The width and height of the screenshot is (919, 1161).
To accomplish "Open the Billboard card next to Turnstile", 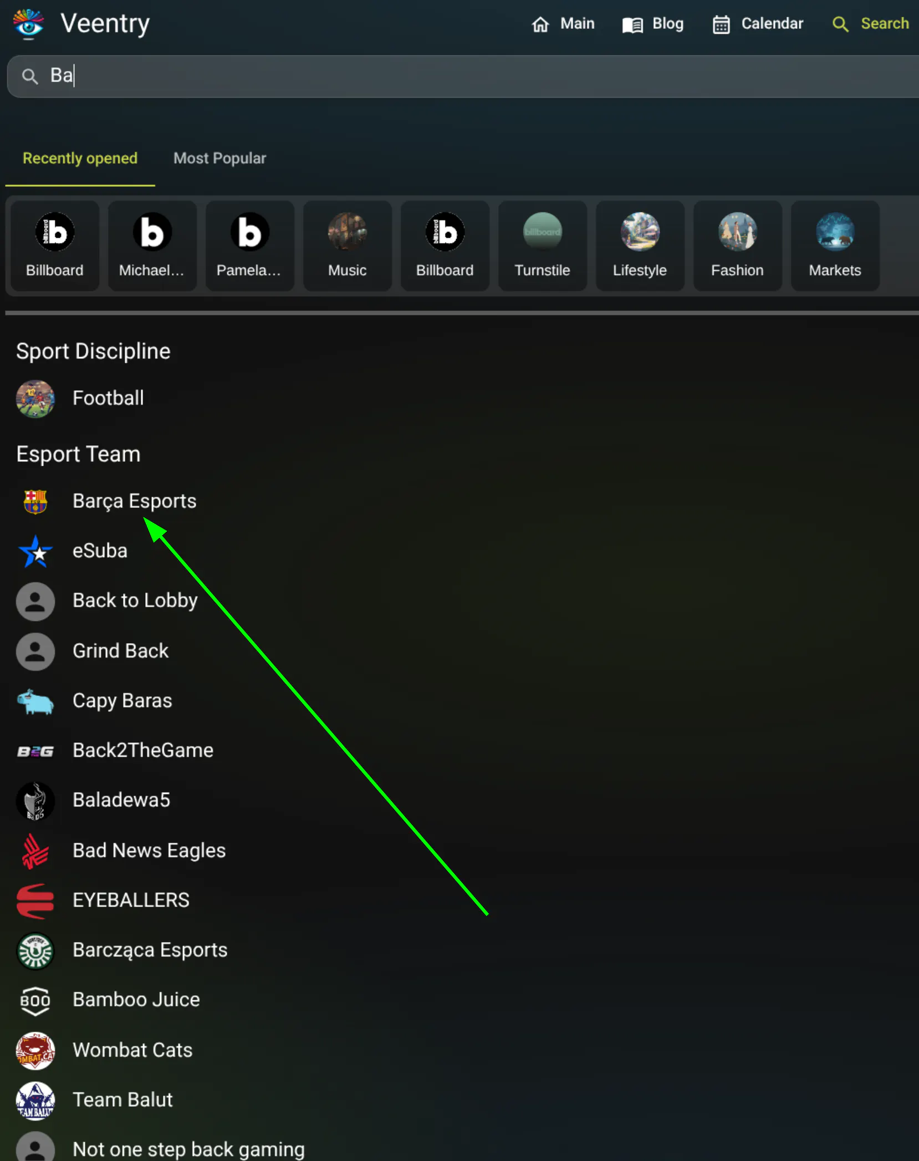I will coord(445,246).
